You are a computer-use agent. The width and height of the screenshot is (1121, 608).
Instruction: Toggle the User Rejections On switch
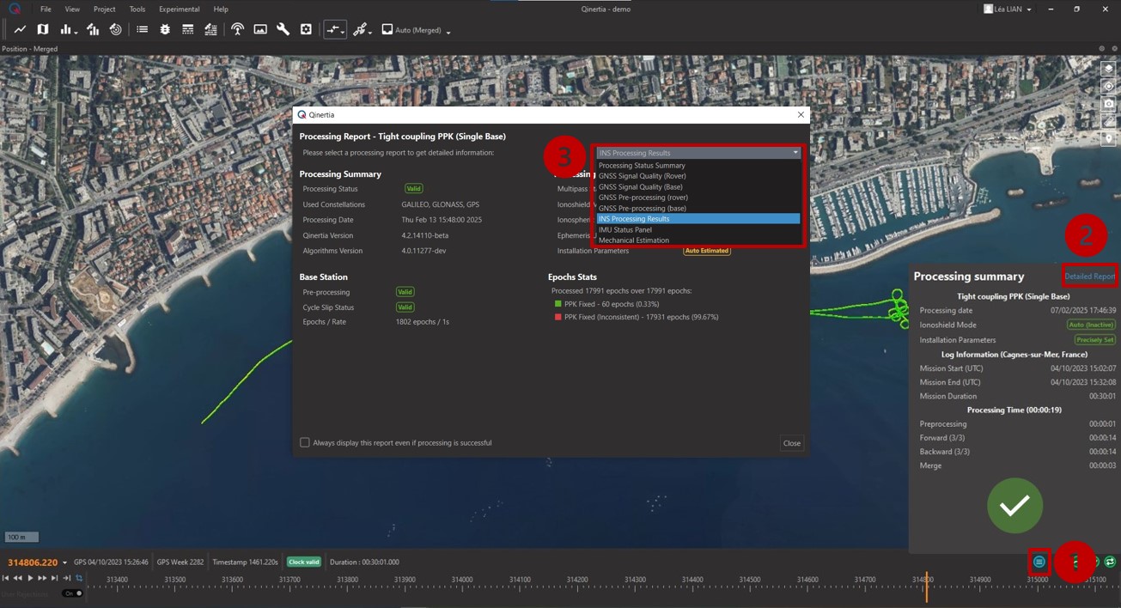[x=74, y=593]
